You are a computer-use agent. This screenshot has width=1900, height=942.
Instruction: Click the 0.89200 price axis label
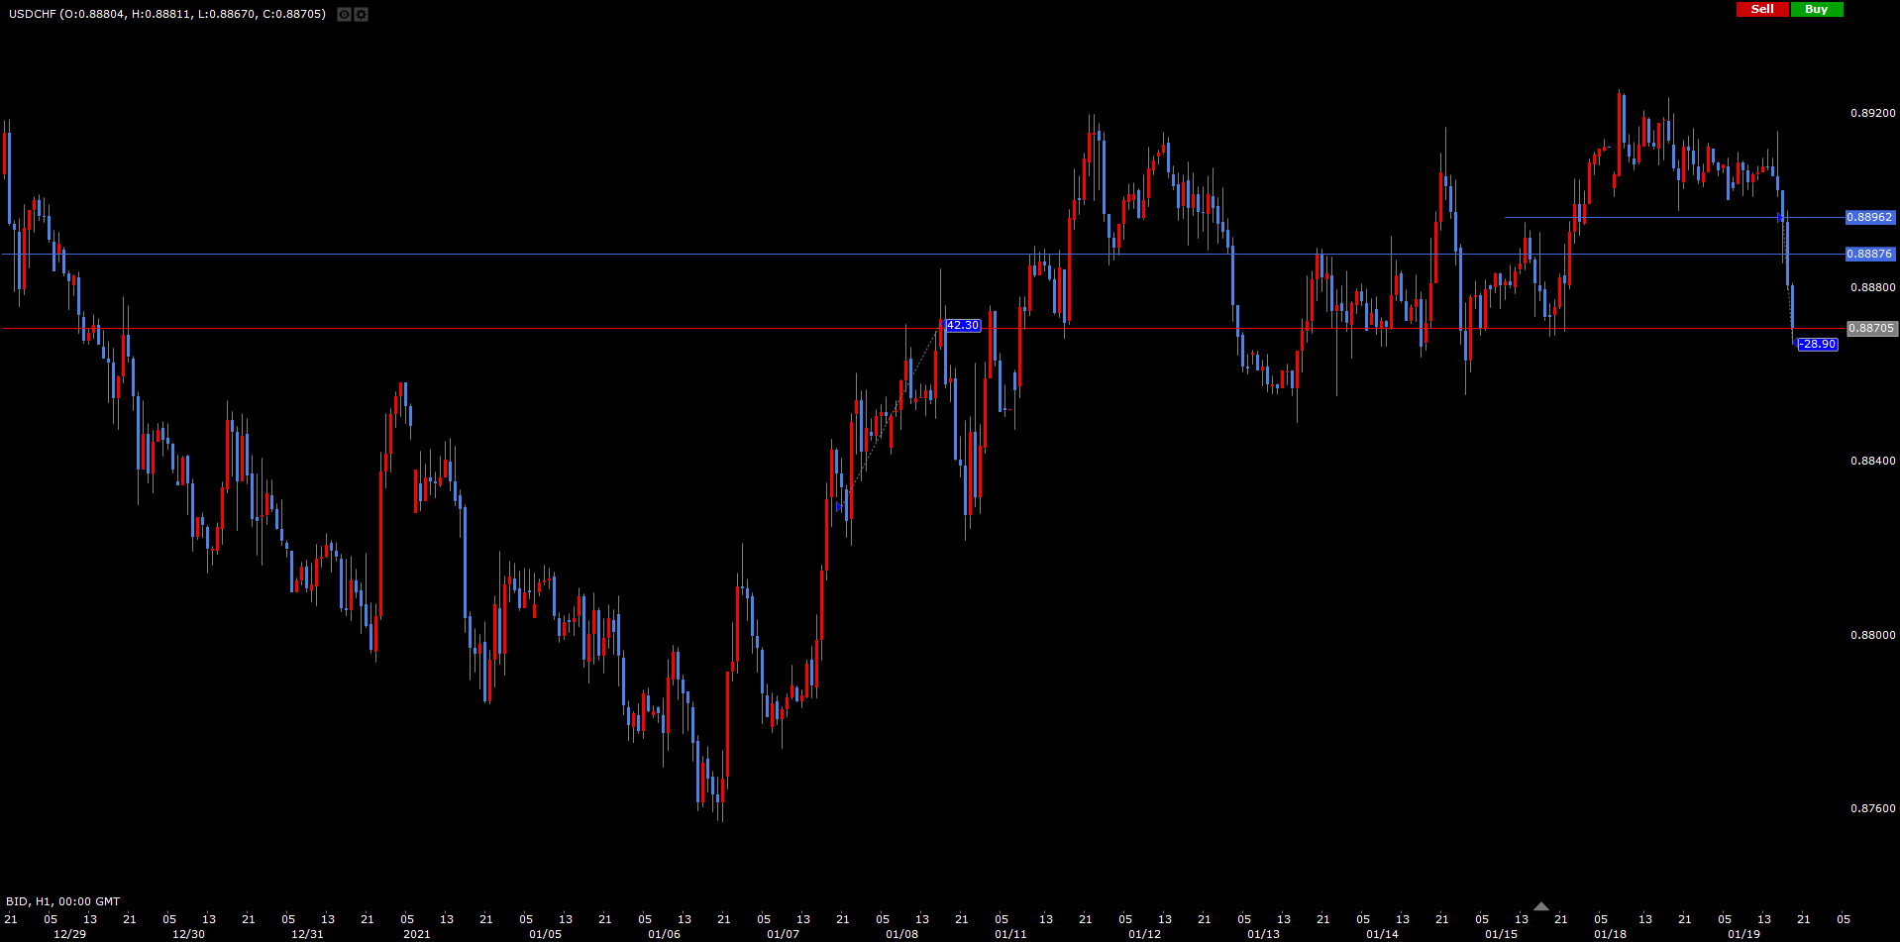coord(1872,113)
